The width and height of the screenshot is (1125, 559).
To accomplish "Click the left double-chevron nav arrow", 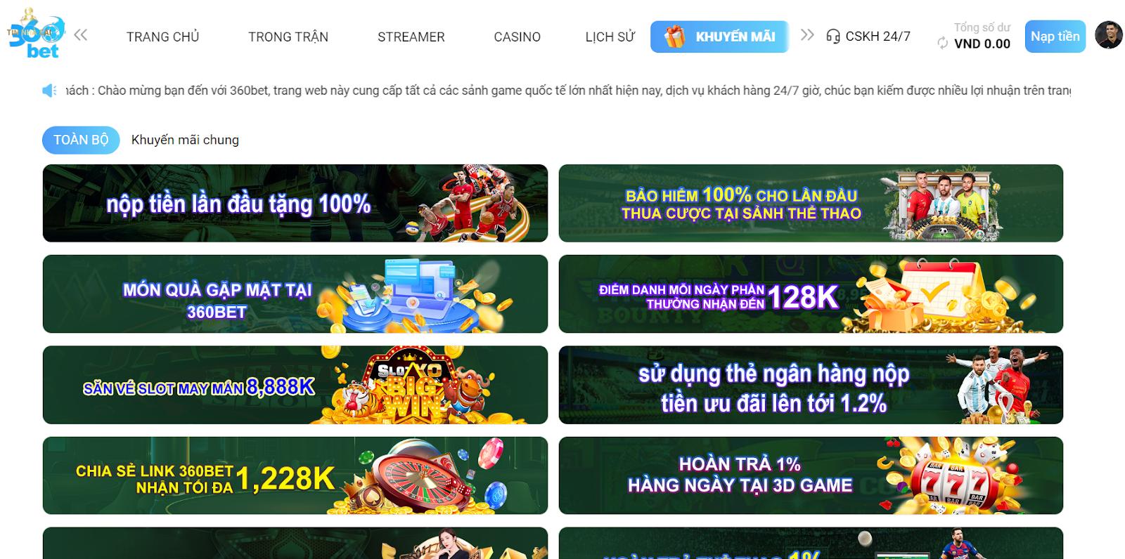I will pyautogui.click(x=81, y=35).
